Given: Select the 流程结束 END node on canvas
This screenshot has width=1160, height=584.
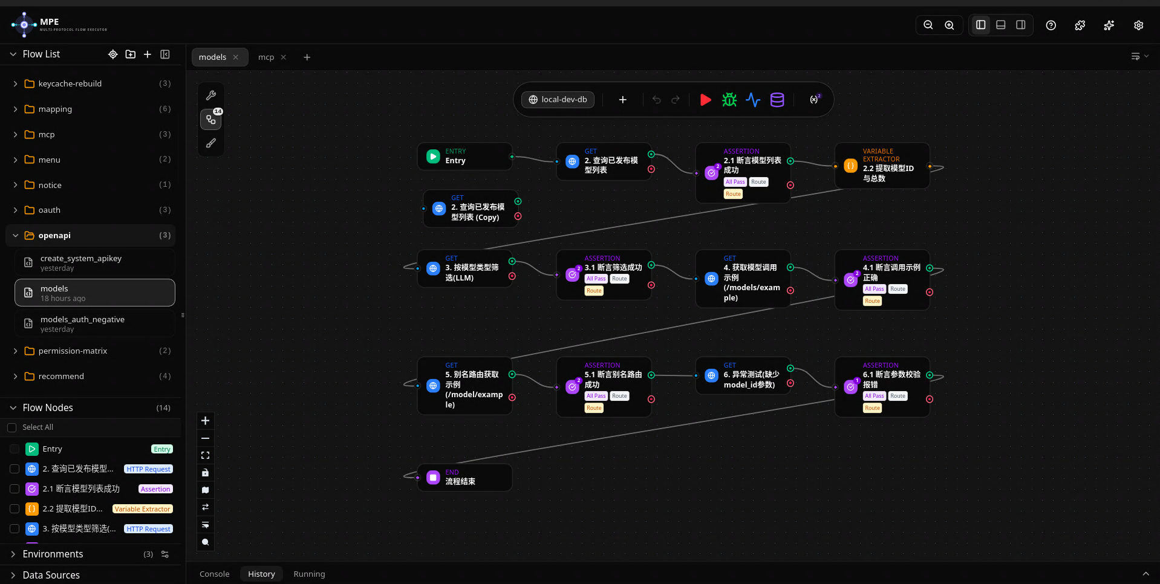Looking at the screenshot, I should (x=464, y=478).
